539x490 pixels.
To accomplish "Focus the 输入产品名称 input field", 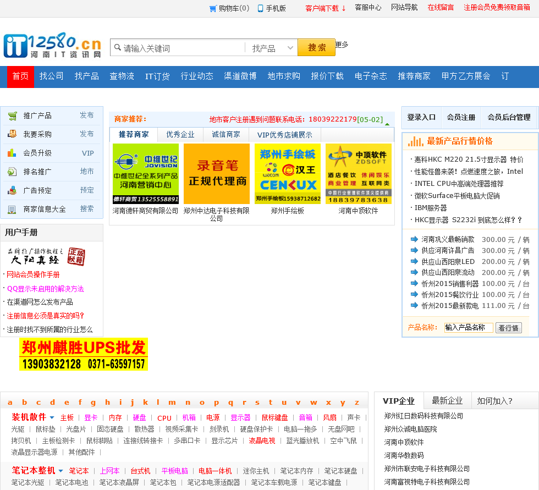I will pyautogui.click(x=469, y=327).
